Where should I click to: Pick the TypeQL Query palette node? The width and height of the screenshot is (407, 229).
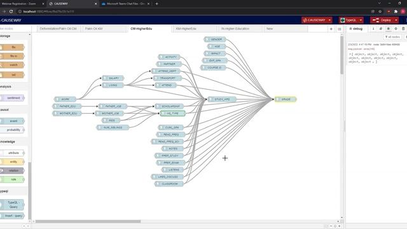click(x=12, y=205)
